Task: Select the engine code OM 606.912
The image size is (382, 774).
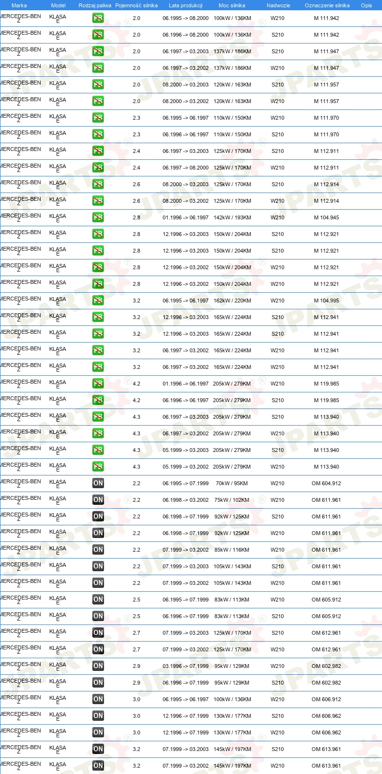Action: 326,699
